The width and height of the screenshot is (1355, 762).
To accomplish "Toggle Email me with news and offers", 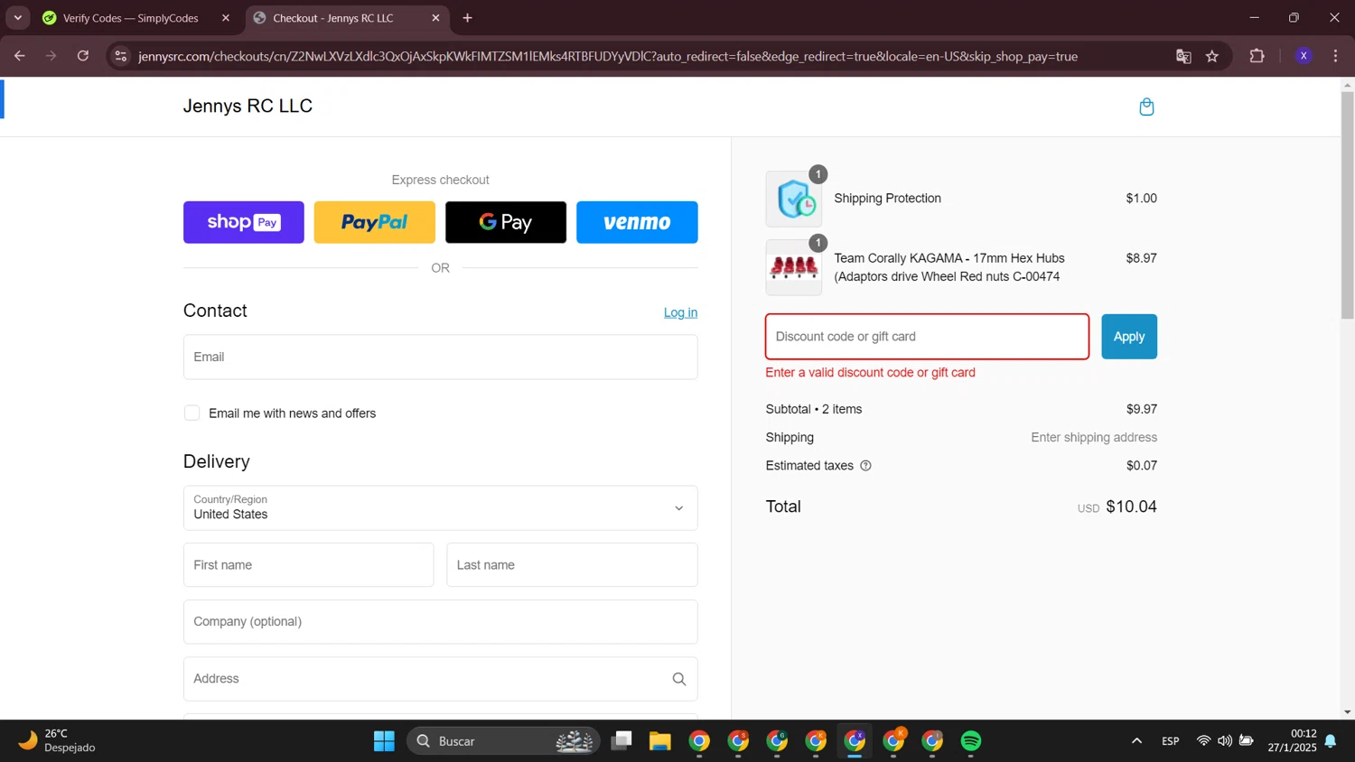I will pyautogui.click(x=192, y=413).
